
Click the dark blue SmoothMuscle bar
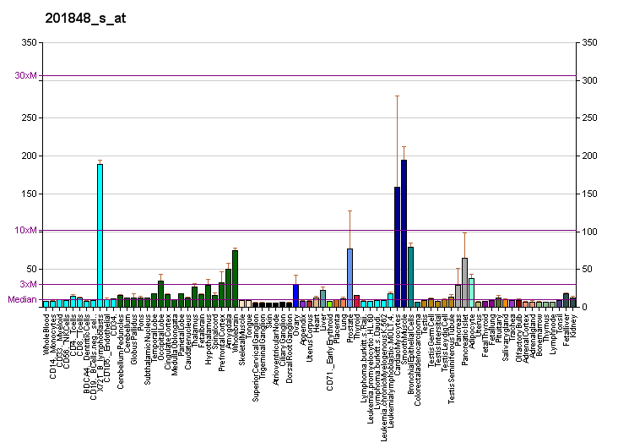pyautogui.click(x=404, y=233)
